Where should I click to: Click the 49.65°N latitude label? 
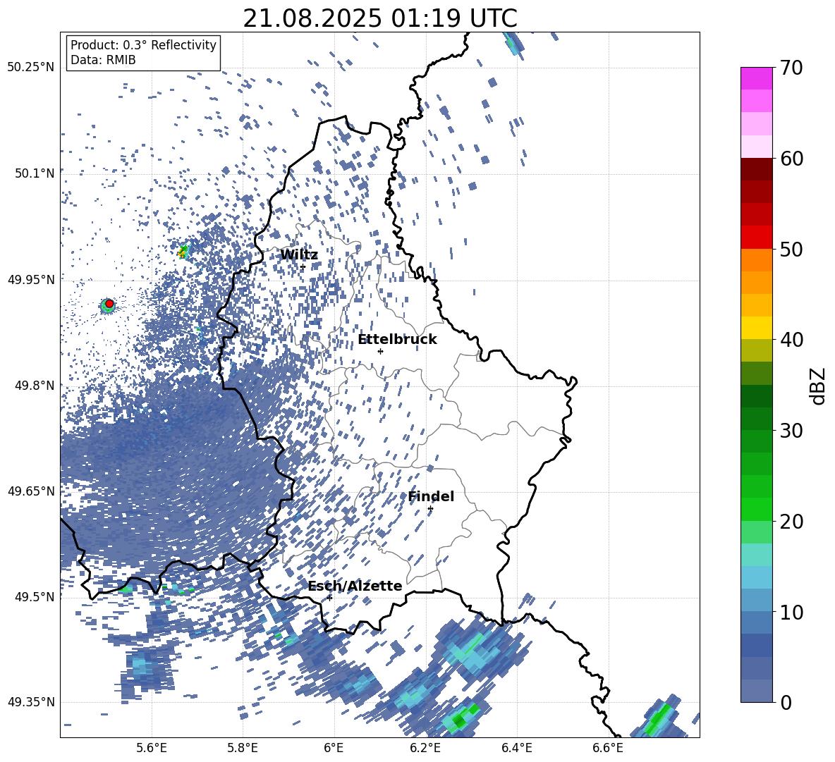(31, 491)
